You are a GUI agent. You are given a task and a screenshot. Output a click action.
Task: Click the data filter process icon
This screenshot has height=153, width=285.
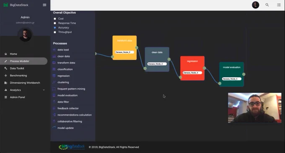[x=54, y=102]
